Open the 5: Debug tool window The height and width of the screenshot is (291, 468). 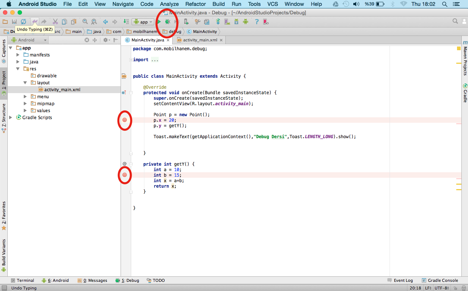127,280
